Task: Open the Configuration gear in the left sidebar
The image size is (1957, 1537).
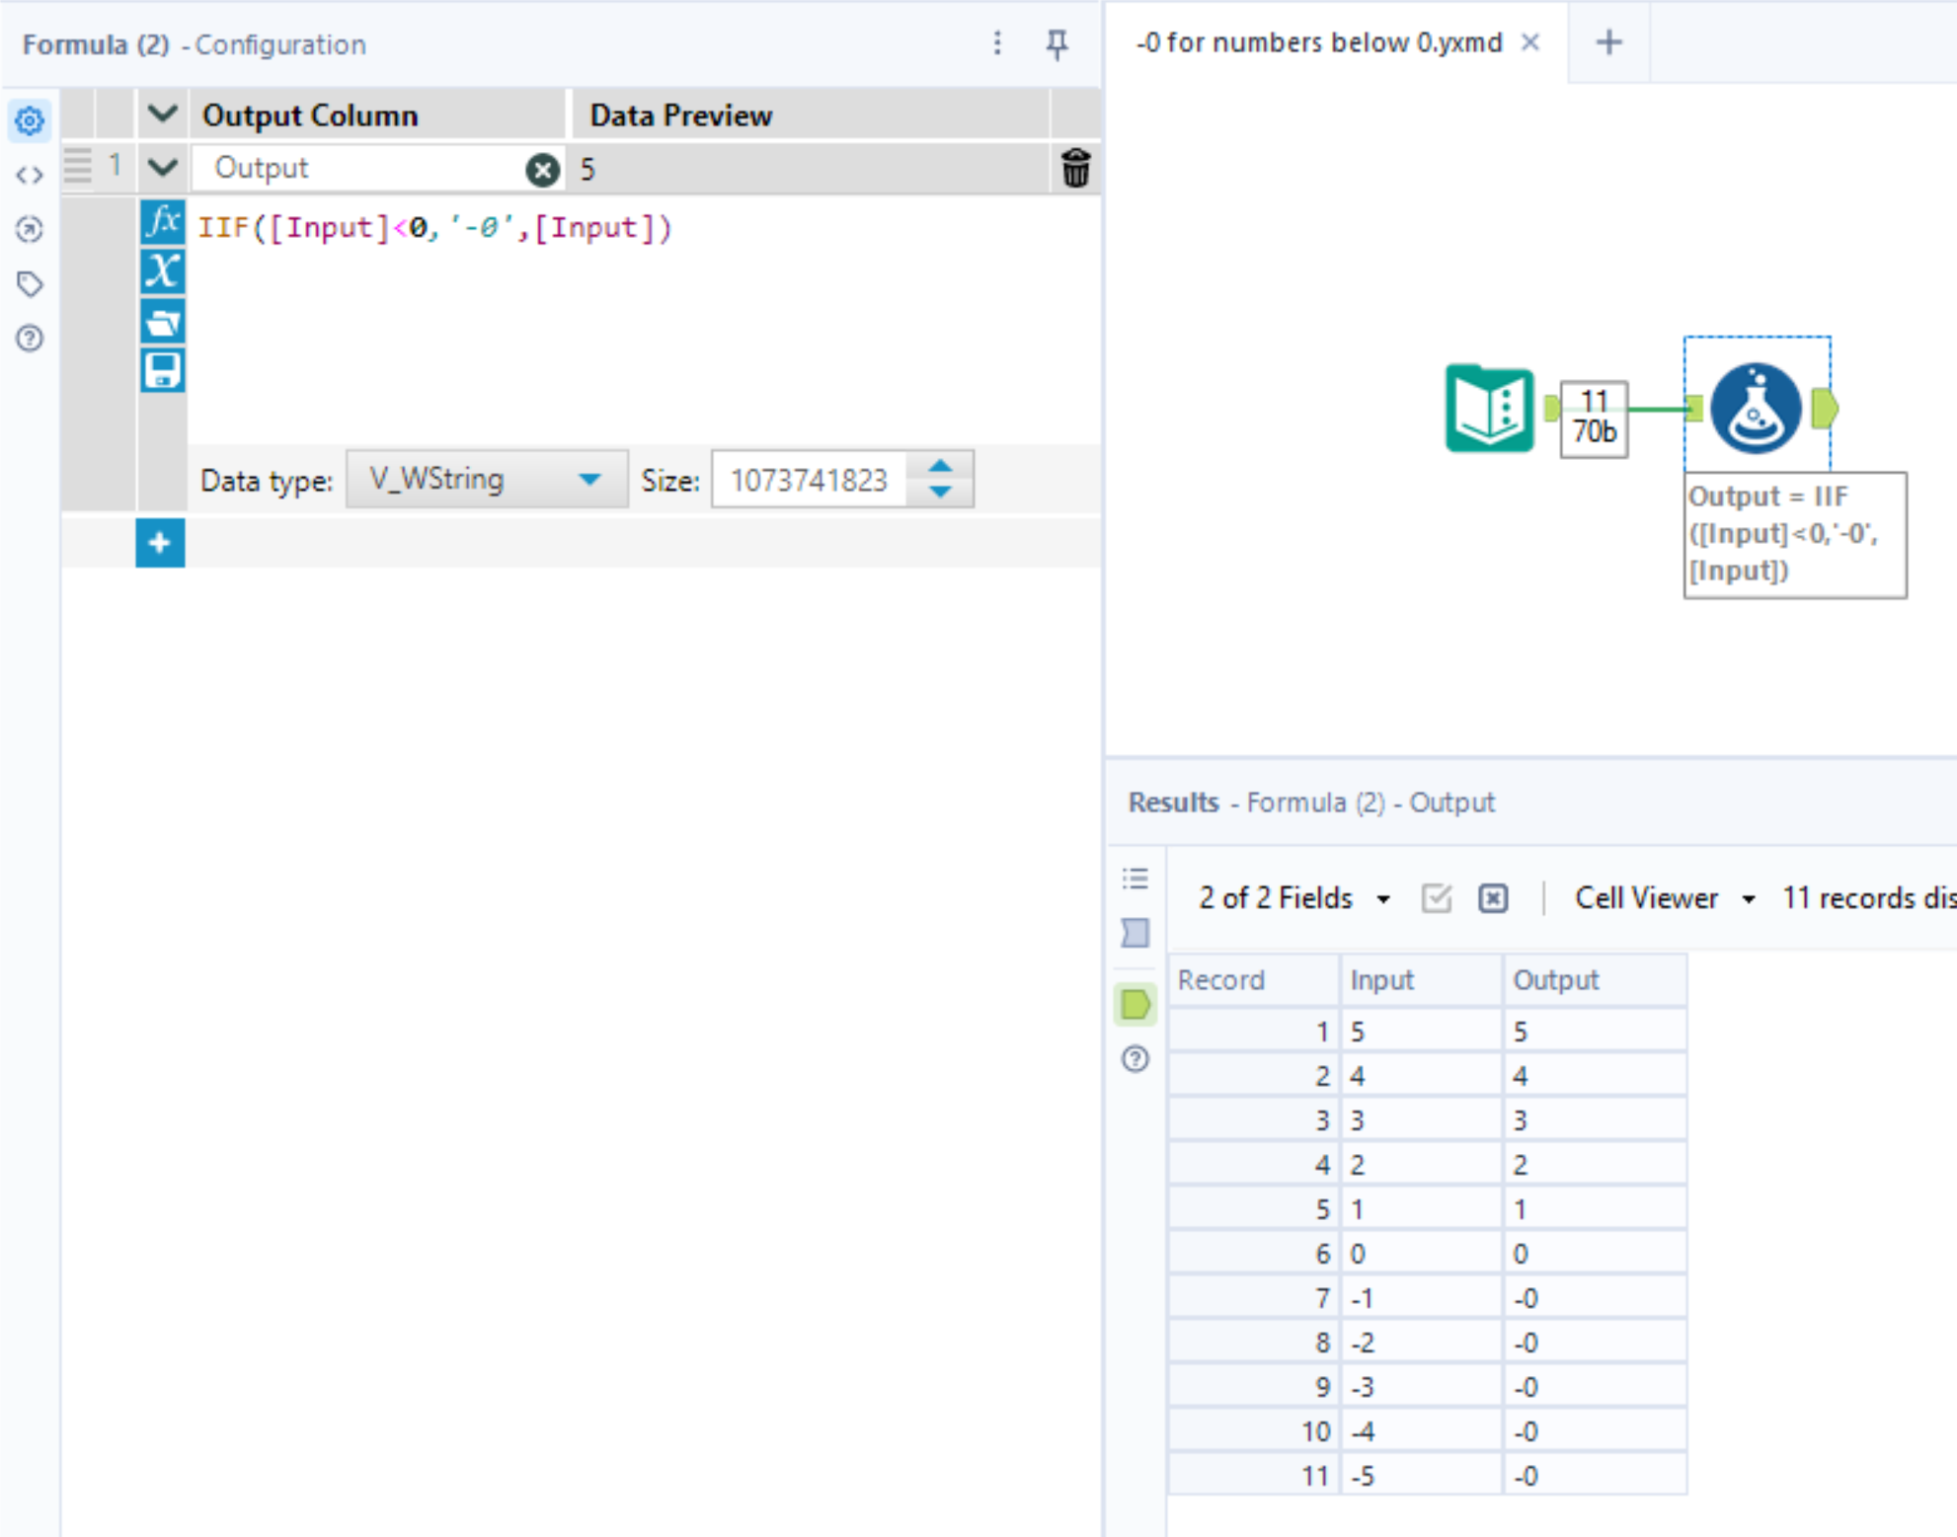Action: tap(29, 120)
